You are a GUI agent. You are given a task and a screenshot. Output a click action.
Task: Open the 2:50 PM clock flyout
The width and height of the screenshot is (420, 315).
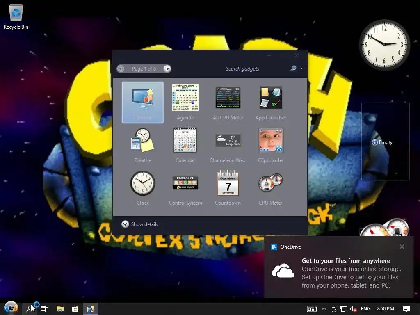tap(385, 309)
